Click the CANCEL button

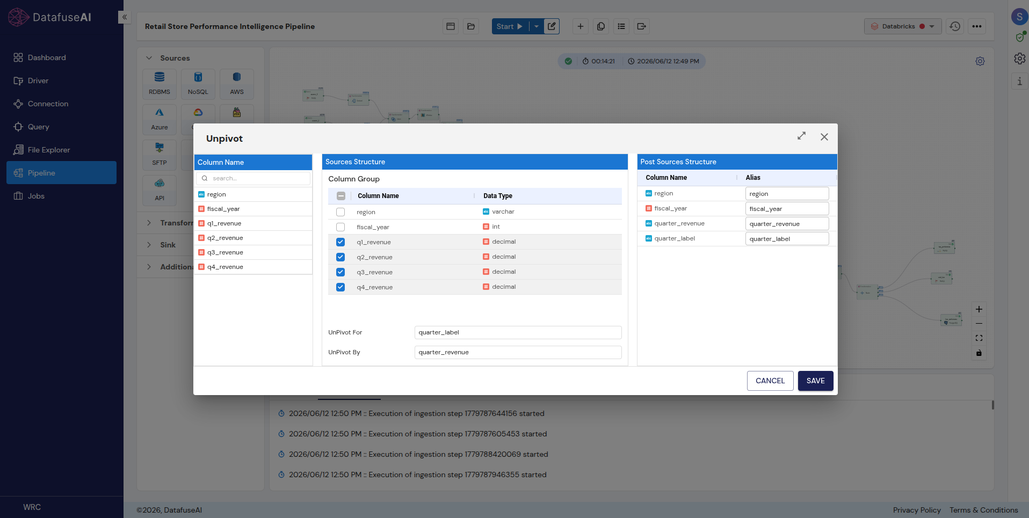click(770, 381)
